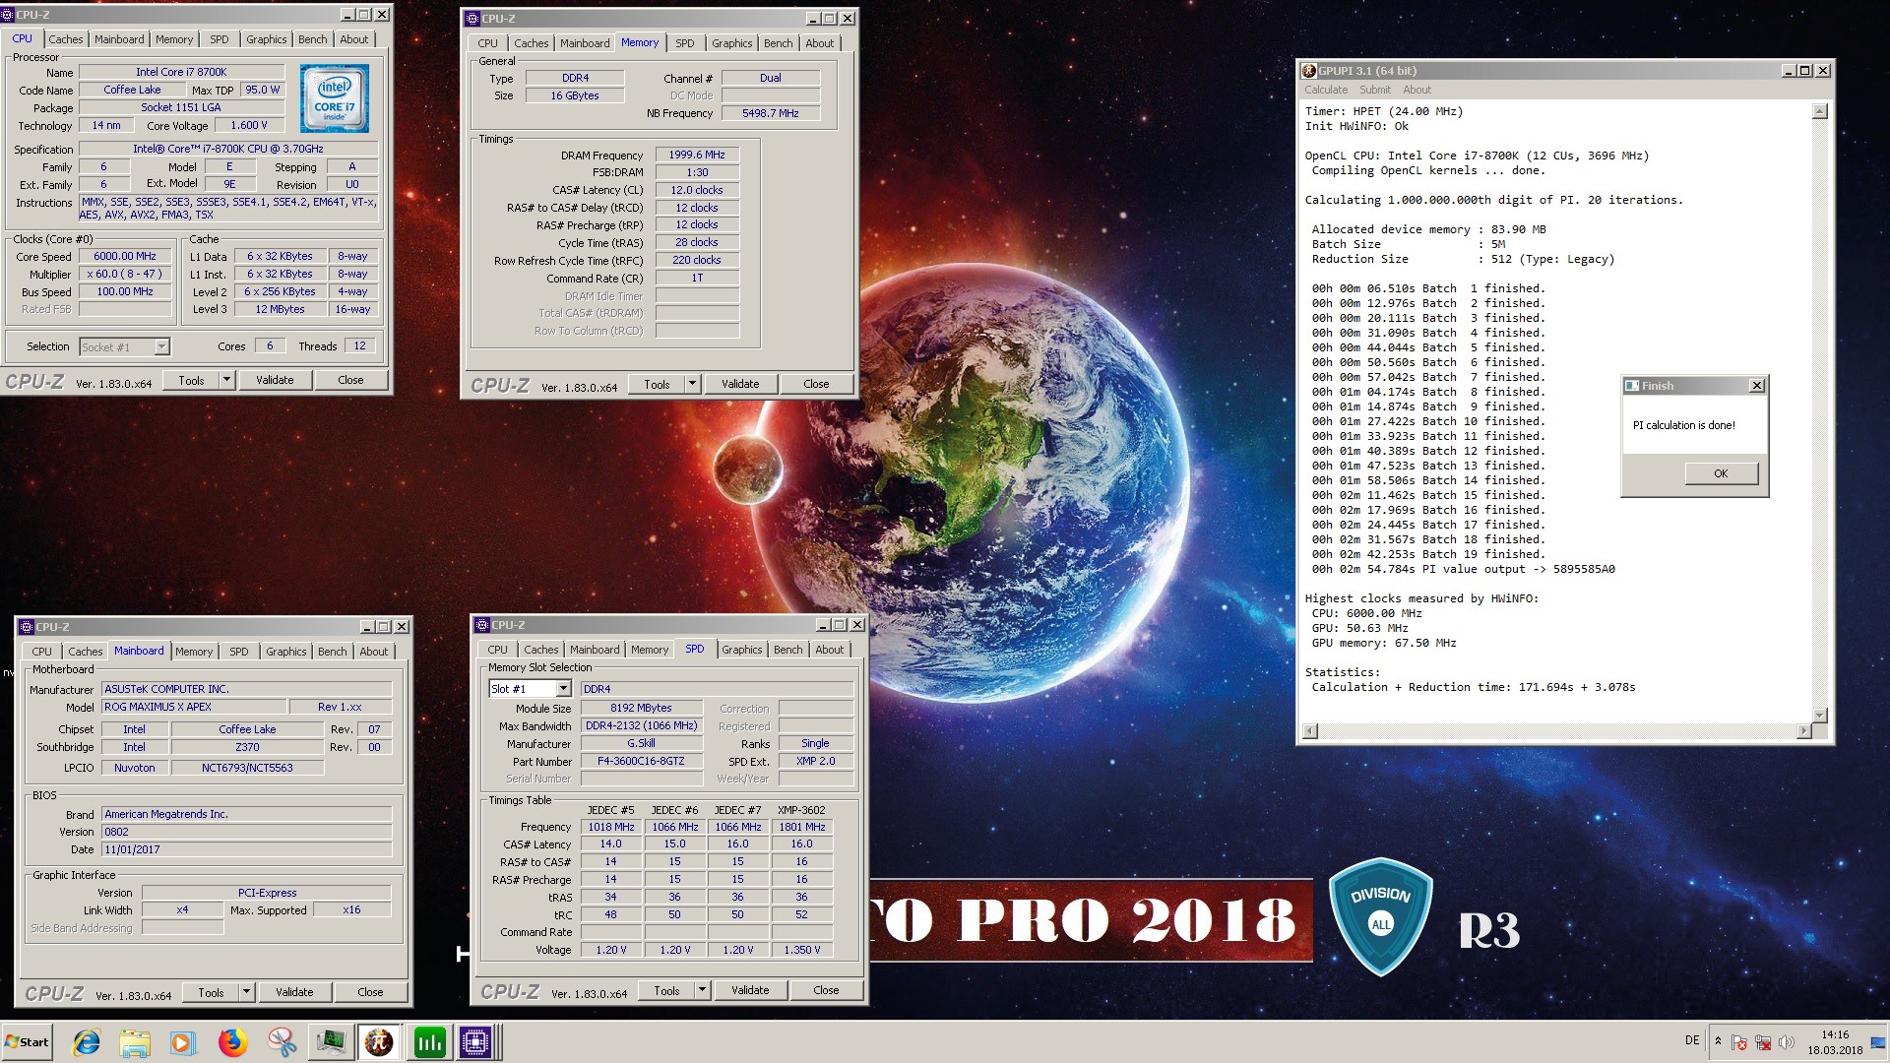Open Firefox from the taskbar
Image resolution: width=1890 pixels, height=1063 pixels.
coord(233,1042)
